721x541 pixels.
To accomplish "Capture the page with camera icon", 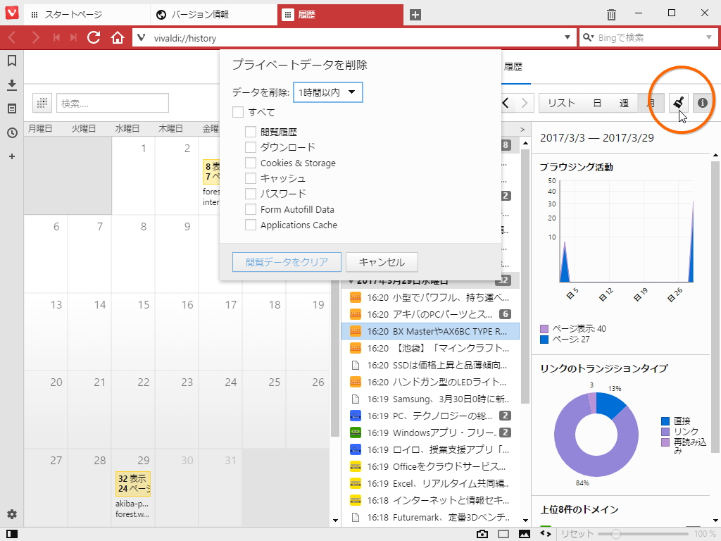I will (482, 534).
